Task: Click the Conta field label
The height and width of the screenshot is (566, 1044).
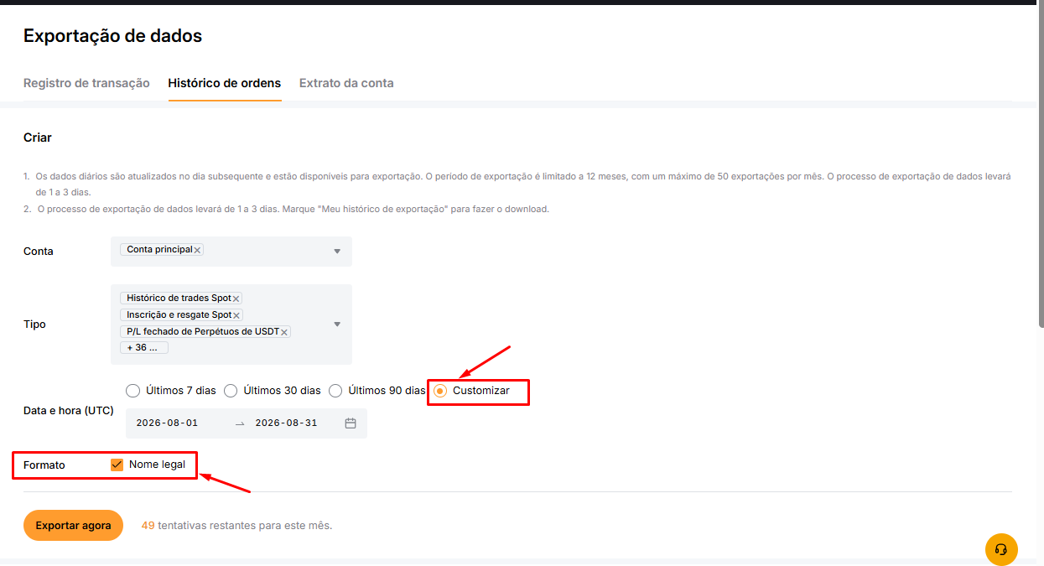Action: point(39,252)
